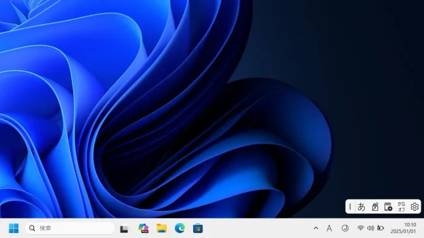424x238 pixels.
Task: Open dictionary word registration on IME toolbar
Action: (388, 207)
